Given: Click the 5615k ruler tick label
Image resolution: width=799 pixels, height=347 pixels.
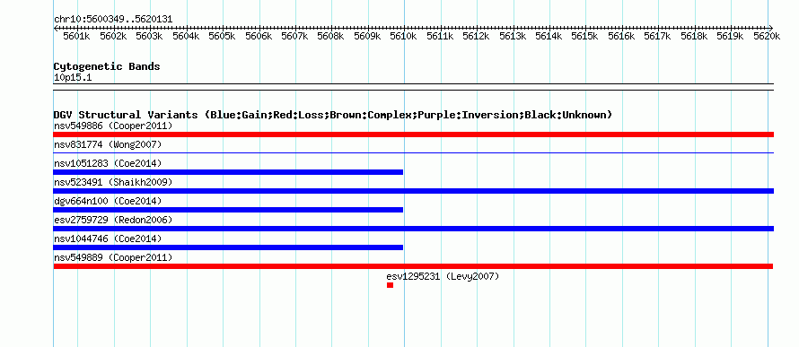Looking at the screenshot, I should coord(585,37).
